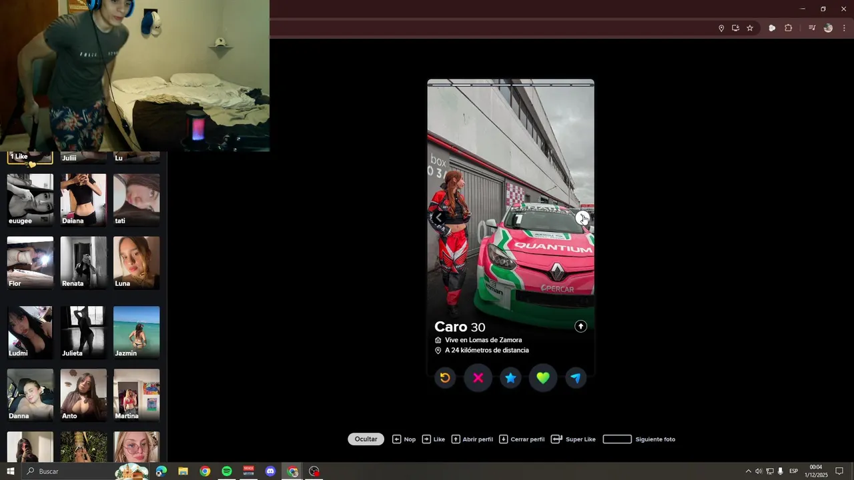Screen dimensions: 854x480
Task: Click the install app icon in address bar
Action: pos(735,28)
